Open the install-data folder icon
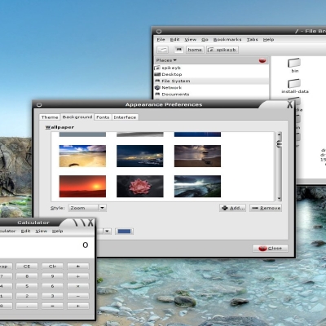The image size is (326, 326). 294,83
